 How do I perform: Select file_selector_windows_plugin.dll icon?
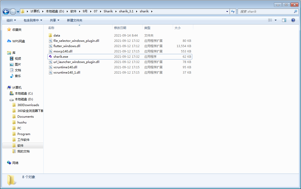pyautogui.click(x=50, y=41)
